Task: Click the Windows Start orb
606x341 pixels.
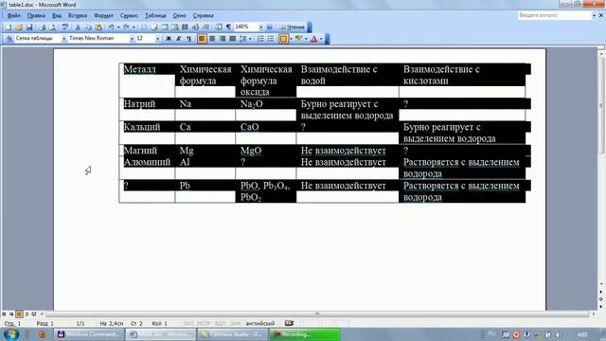Action: (10, 333)
